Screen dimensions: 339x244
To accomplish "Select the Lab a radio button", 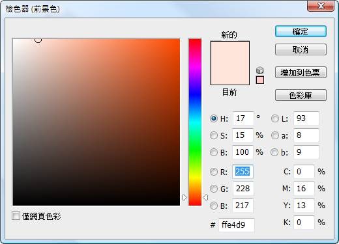I will point(275,135).
